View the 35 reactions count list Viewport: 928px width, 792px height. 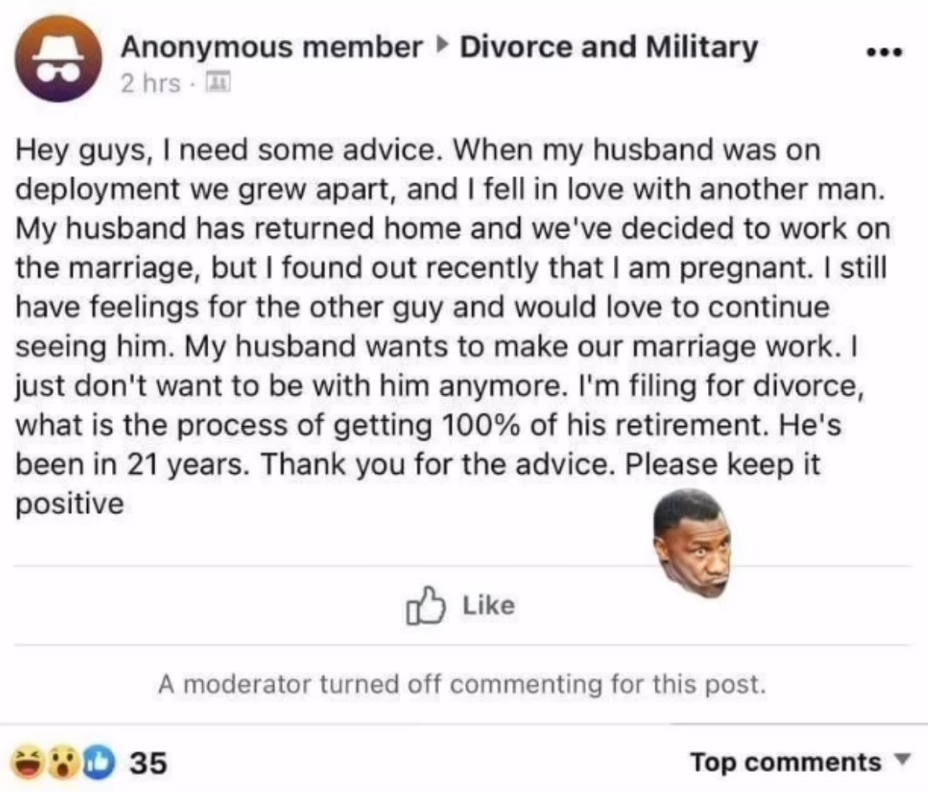point(149,762)
